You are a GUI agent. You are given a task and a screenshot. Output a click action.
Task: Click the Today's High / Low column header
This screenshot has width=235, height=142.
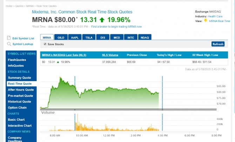[169, 55]
